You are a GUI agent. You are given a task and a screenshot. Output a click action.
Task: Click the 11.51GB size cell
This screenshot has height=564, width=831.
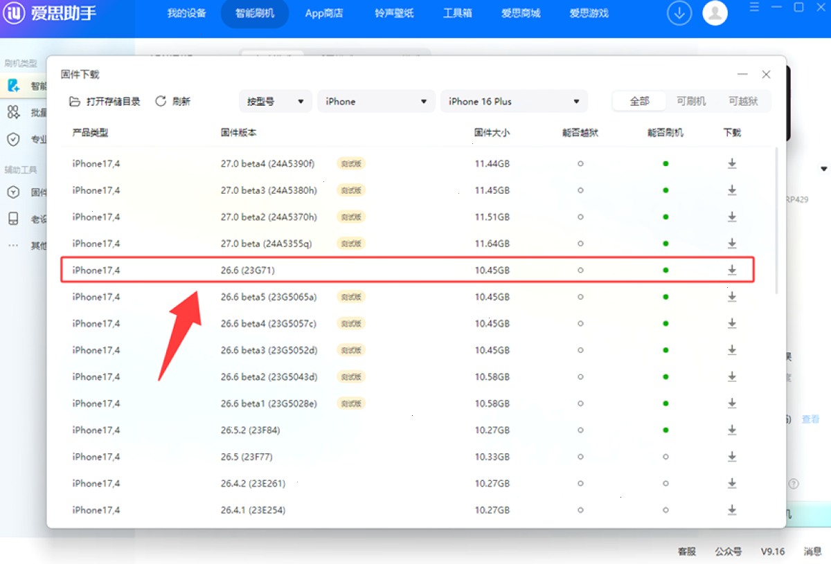pos(492,217)
